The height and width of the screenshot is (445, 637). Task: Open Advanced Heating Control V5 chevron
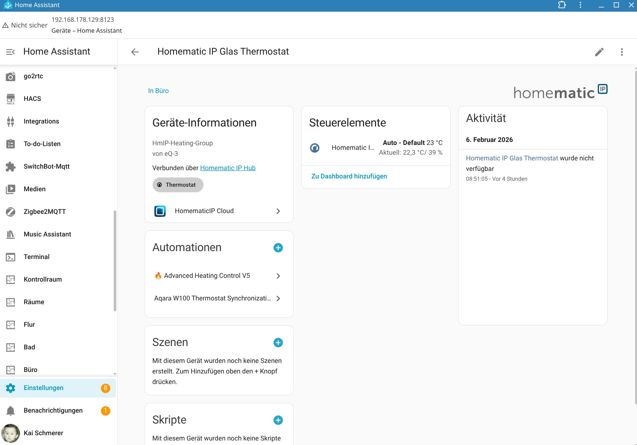[278, 276]
